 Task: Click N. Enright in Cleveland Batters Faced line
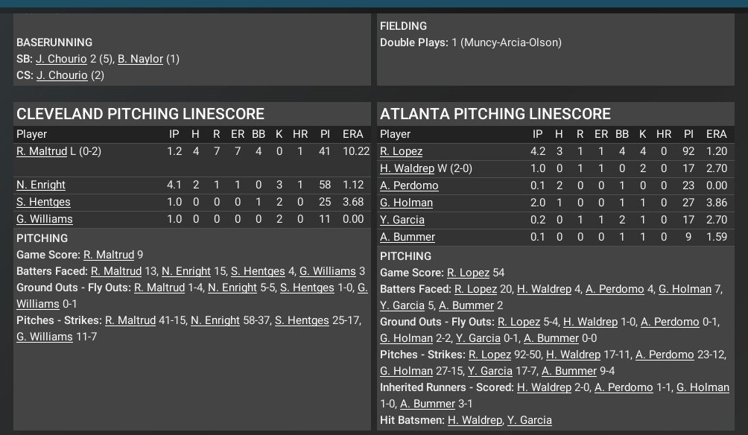[186, 271]
